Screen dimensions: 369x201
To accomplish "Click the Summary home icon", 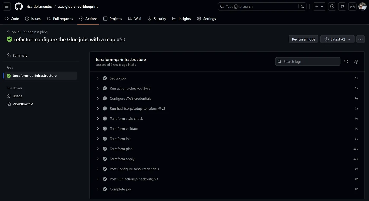I will [x=9, y=56].
